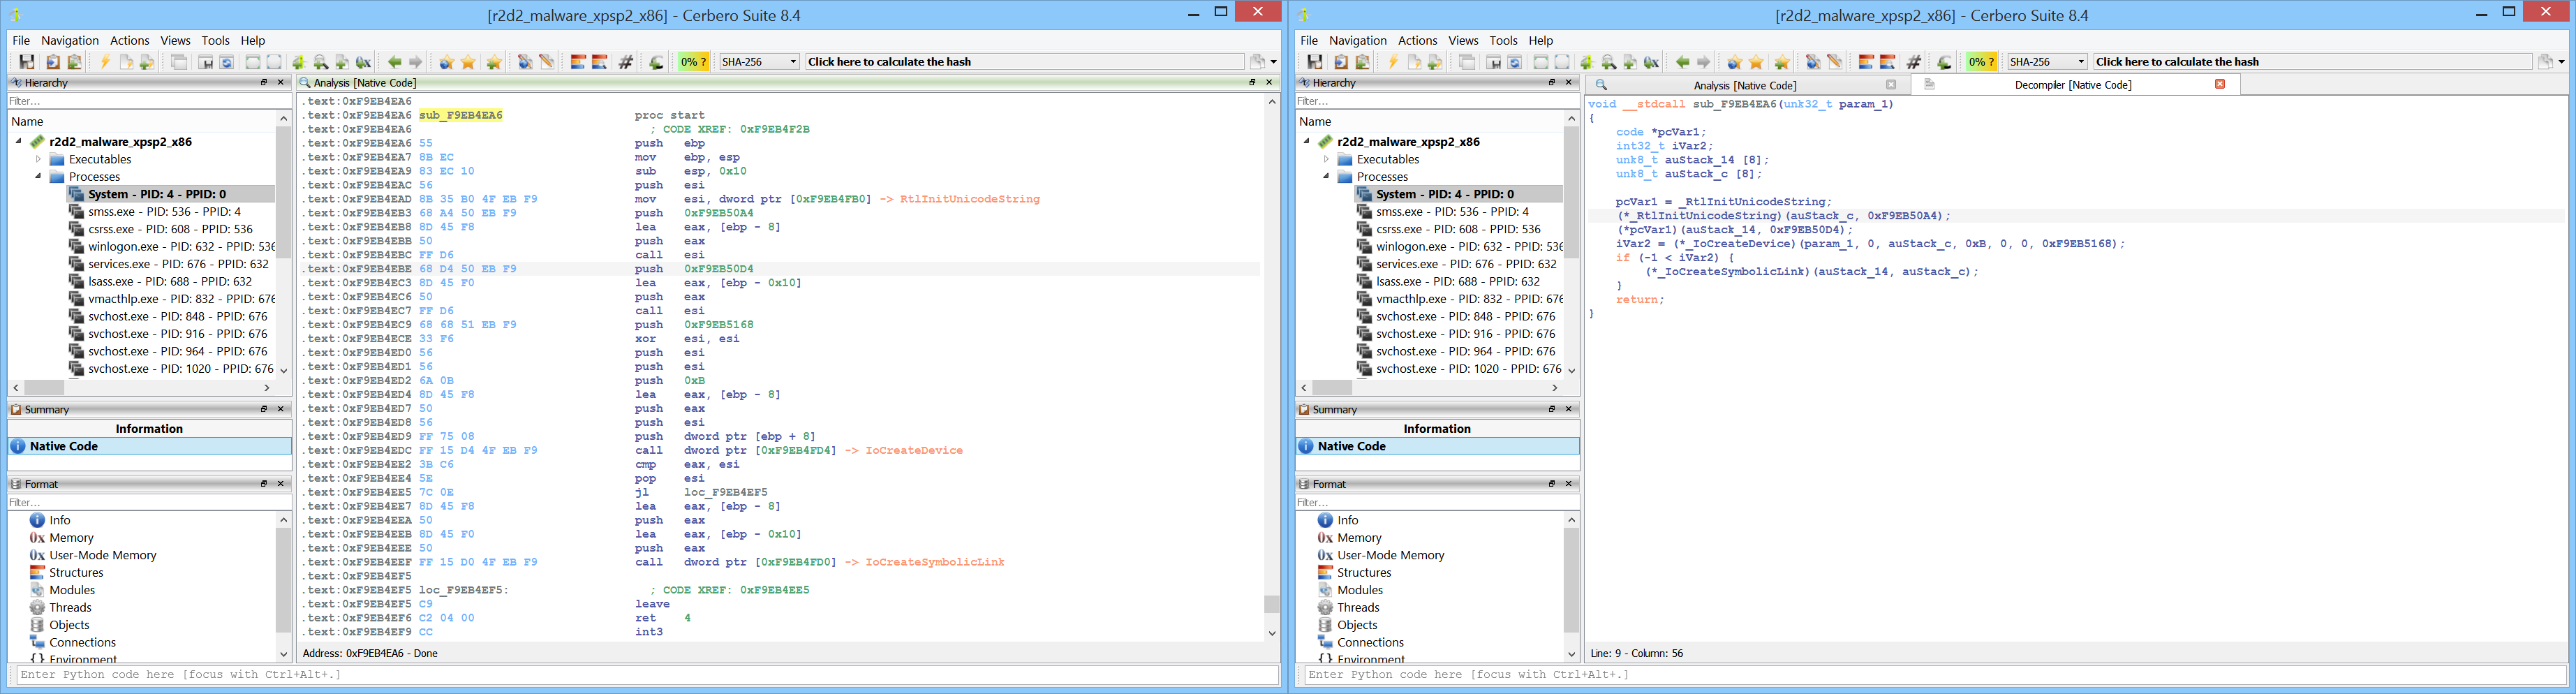2576x694 pixels.
Task: Open the Tools menu in right window
Action: click(x=1503, y=41)
